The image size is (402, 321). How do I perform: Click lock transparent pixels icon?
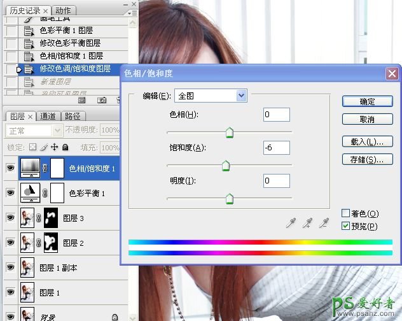pyautogui.click(x=32, y=147)
